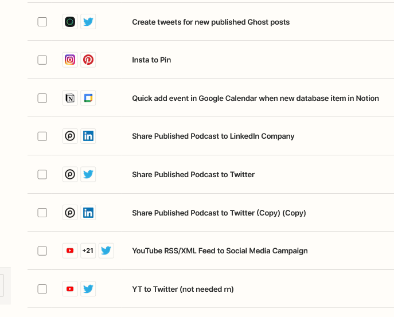Image resolution: width=394 pixels, height=317 pixels.
Task: Click the Twitter icon on YT to Twitter row
Action: click(x=88, y=289)
